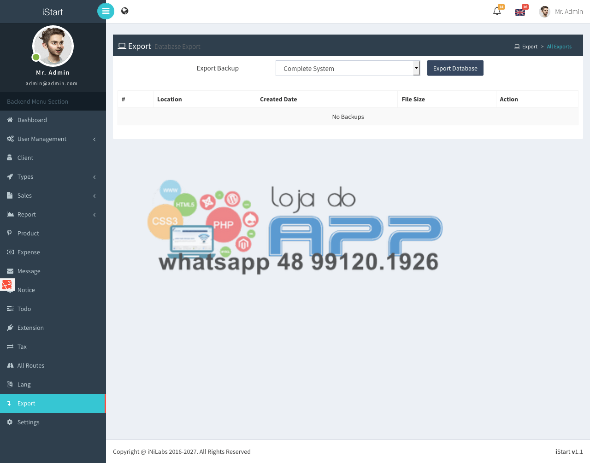Click the Dashboard home icon
The image size is (590, 463).
10,120
